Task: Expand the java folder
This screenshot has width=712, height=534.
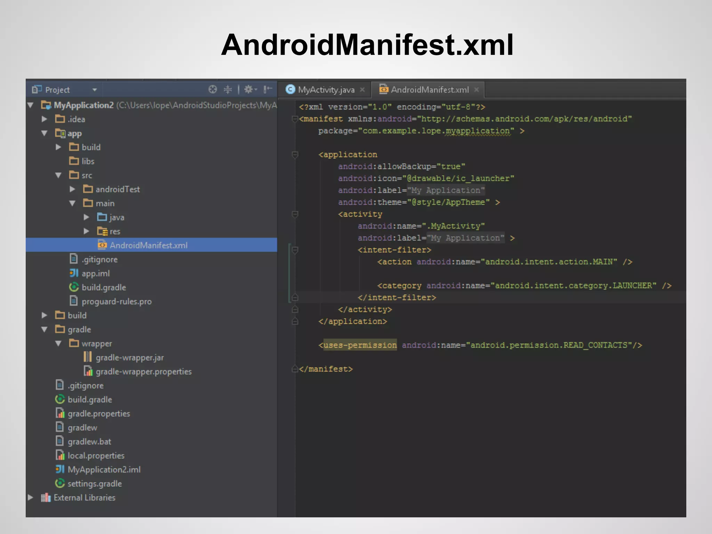Action: coord(87,217)
